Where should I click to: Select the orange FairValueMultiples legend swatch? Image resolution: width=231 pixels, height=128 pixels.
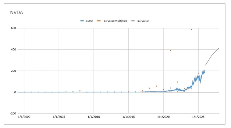click(99, 21)
